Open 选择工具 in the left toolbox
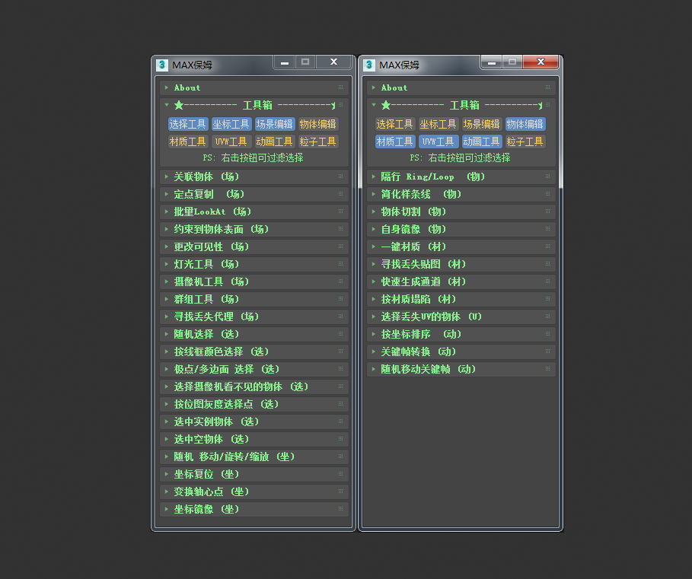Image resolution: width=692 pixels, height=579 pixels. point(188,123)
